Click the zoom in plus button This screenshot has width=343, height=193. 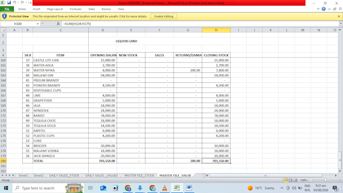click(340, 180)
